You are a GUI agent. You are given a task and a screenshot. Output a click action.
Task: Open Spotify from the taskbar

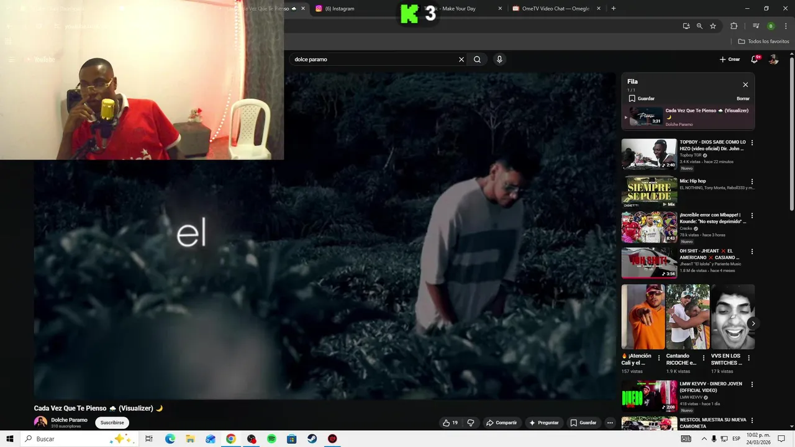point(271,439)
